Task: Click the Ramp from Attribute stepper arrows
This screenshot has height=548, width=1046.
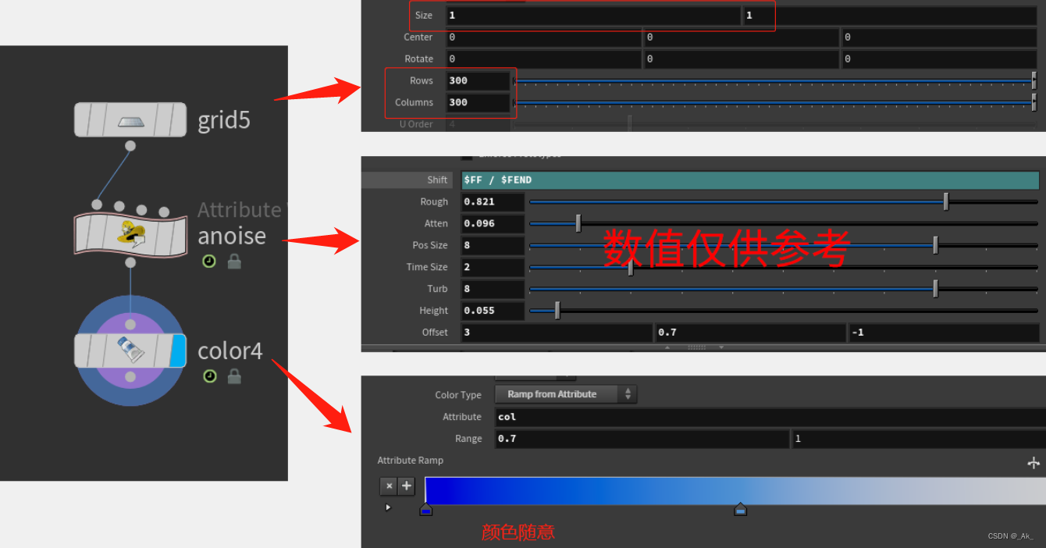Action: (x=628, y=394)
